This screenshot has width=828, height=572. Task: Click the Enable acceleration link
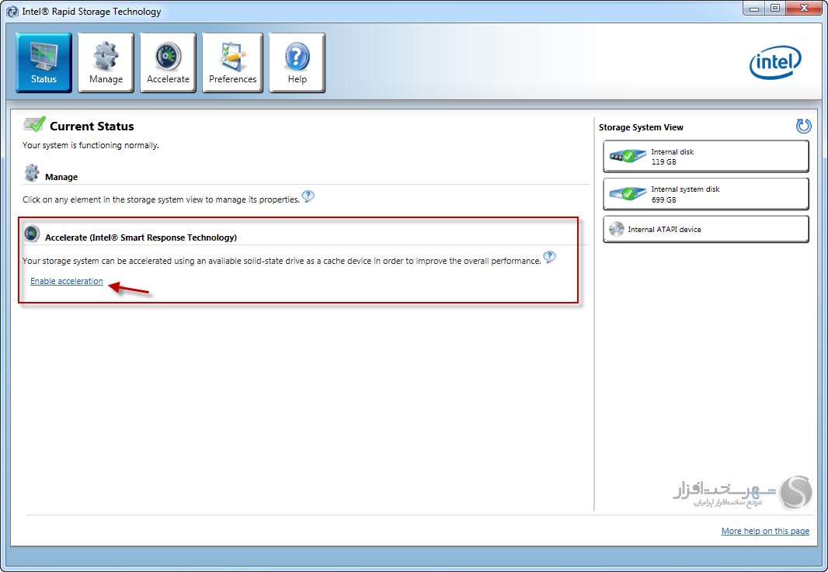tap(67, 281)
